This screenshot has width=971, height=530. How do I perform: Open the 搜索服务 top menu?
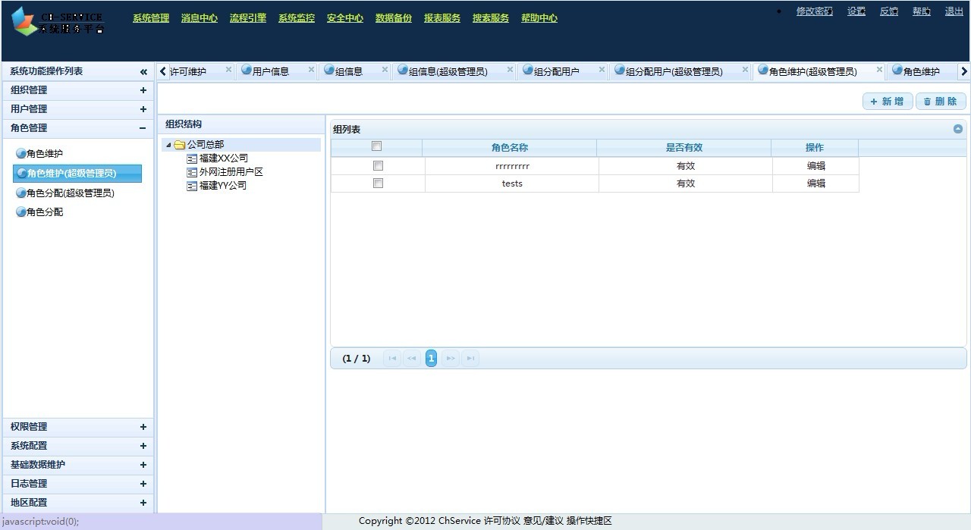(x=491, y=18)
